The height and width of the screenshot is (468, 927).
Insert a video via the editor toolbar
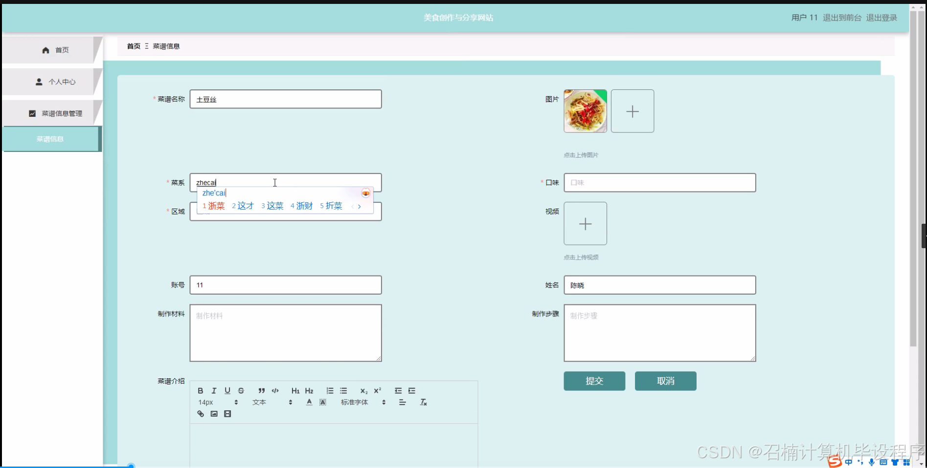227,413
